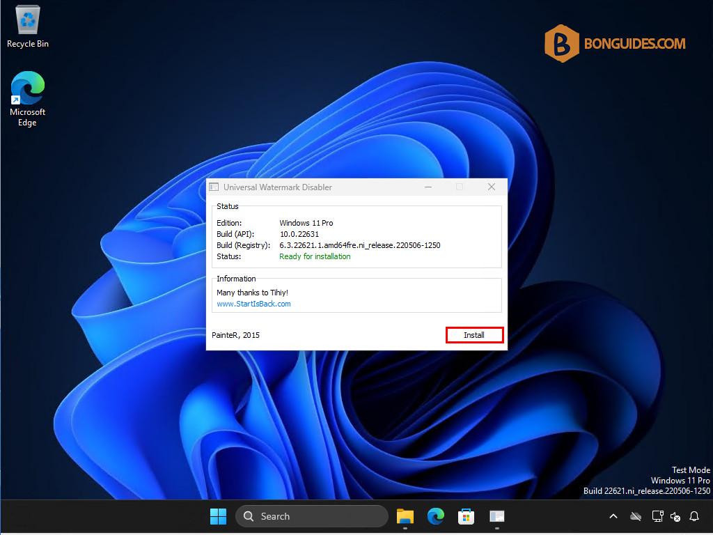Select the 'Ready for installation' status text
713x535 pixels.
tap(315, 256)
